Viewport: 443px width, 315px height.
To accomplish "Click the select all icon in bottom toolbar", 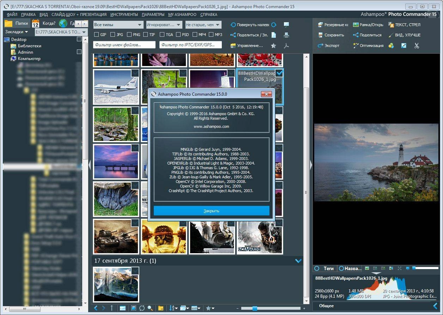I will [134, 308].
